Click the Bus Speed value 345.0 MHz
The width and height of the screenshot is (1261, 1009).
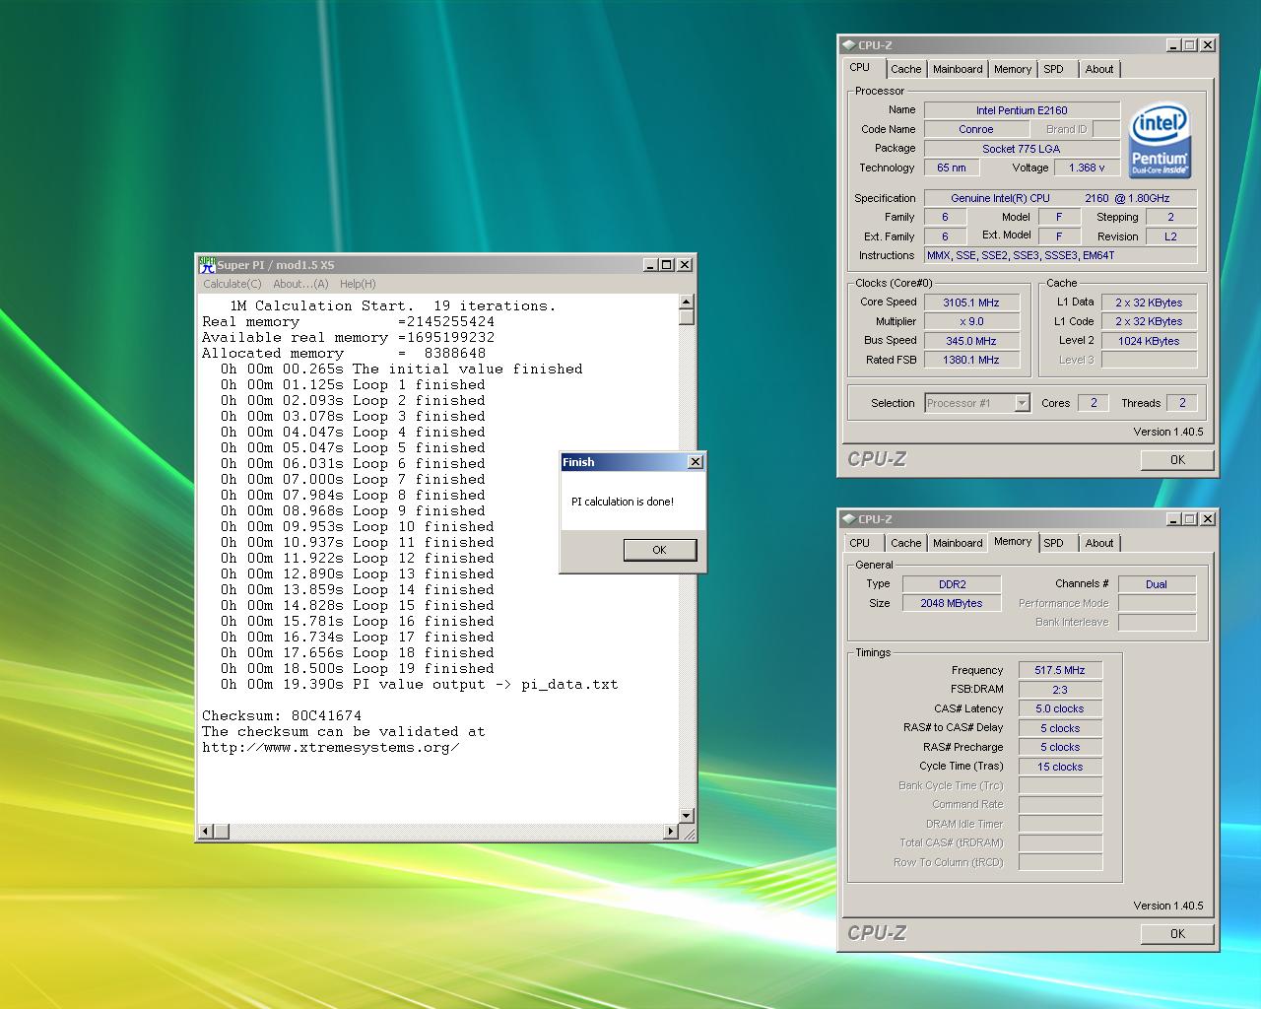[970, 341]
